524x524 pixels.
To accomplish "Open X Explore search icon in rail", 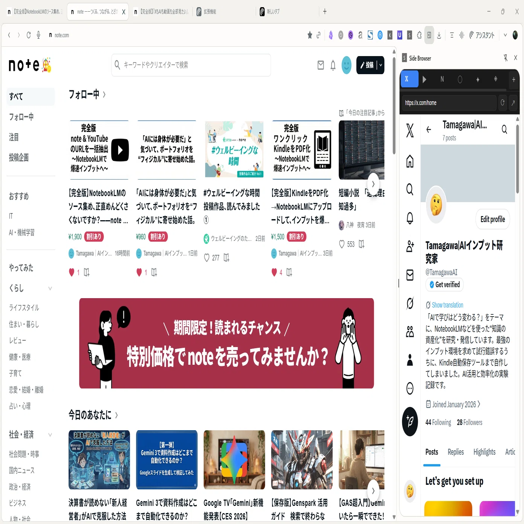I will [410, 189].
